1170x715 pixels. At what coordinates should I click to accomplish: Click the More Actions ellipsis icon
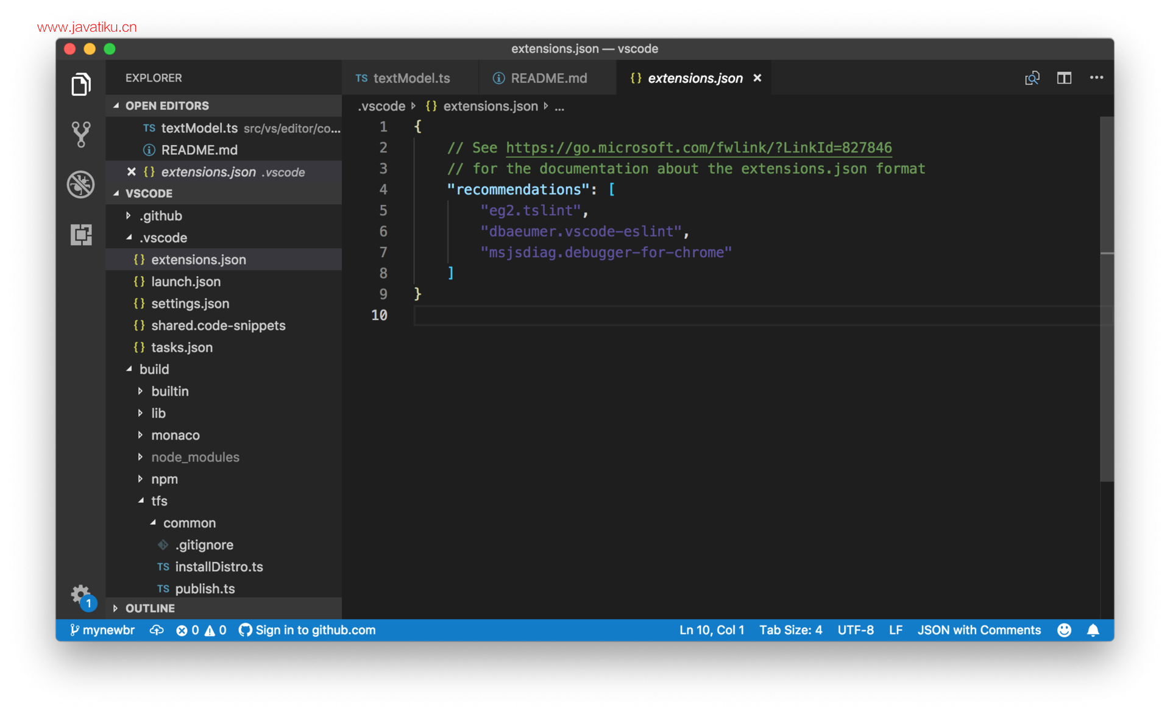(x=1096, y=77)
